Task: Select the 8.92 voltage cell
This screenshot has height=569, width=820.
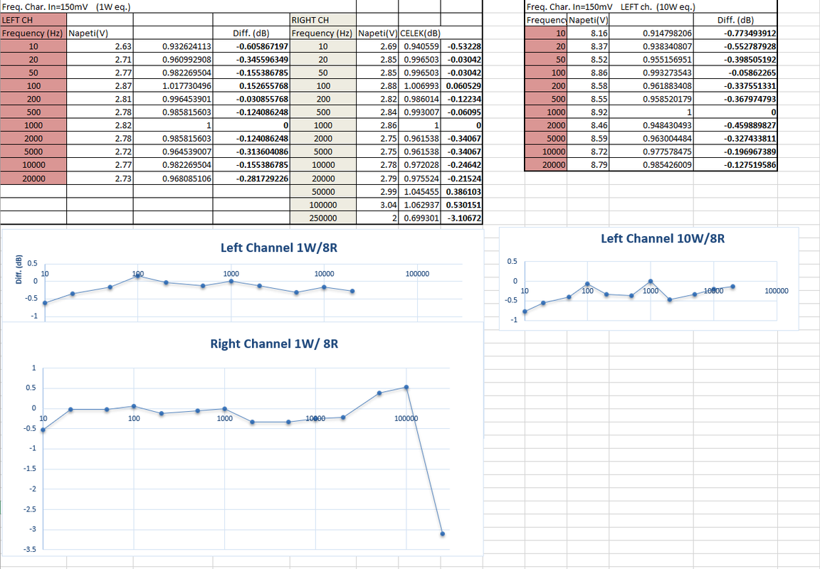Action: coord(589,112)
